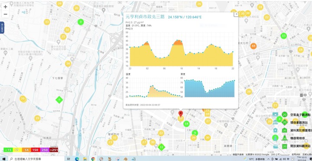312x161 pixels.
Task: Click the green <15 color scale swatch
Action: pyautogui.click(x=8, y=150)
